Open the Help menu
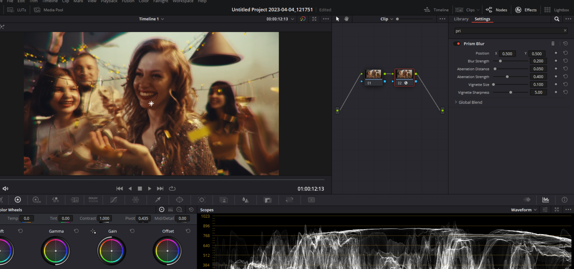This screenshot has height=269, width=574. click(202, 1)
